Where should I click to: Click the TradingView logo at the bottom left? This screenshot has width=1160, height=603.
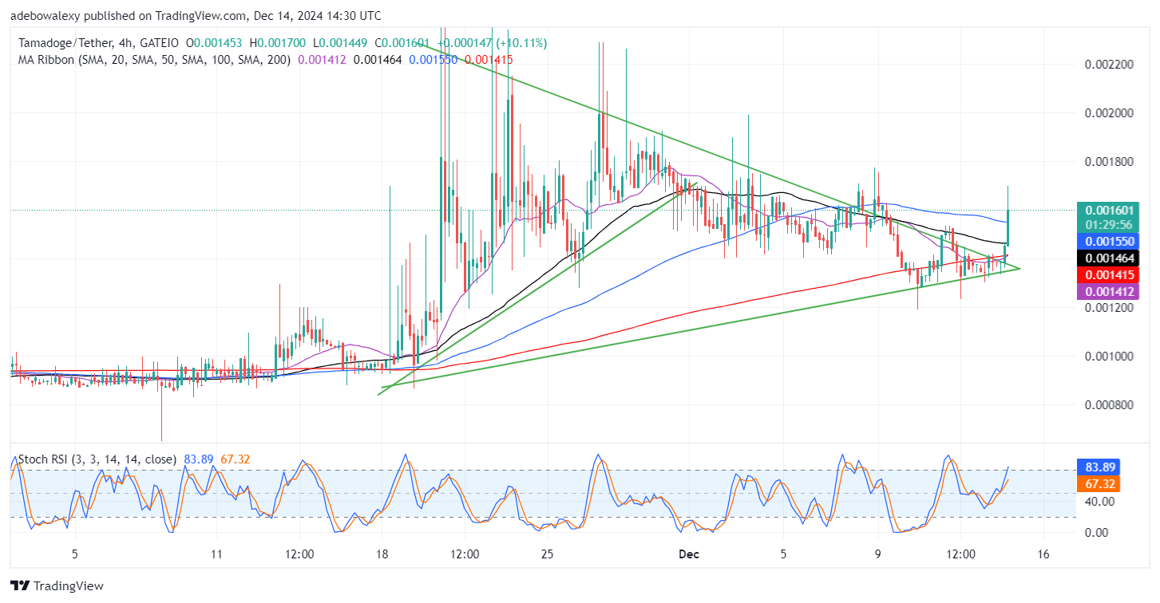57,586
